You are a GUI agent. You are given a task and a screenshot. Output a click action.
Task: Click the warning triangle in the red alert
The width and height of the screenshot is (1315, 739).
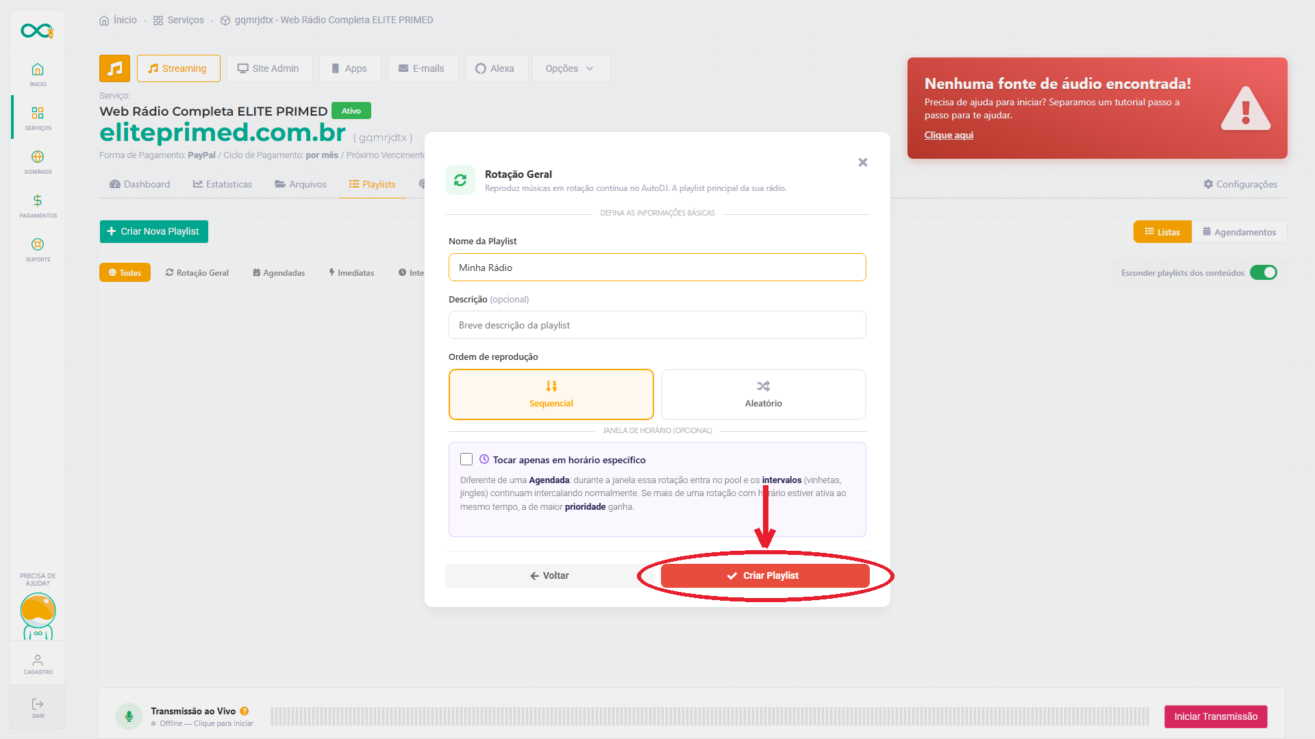click(x=1246, y=108)
